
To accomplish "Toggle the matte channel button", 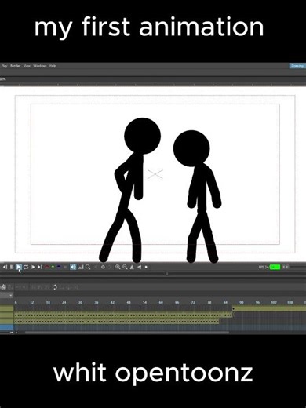I will [x=65, y=267].
